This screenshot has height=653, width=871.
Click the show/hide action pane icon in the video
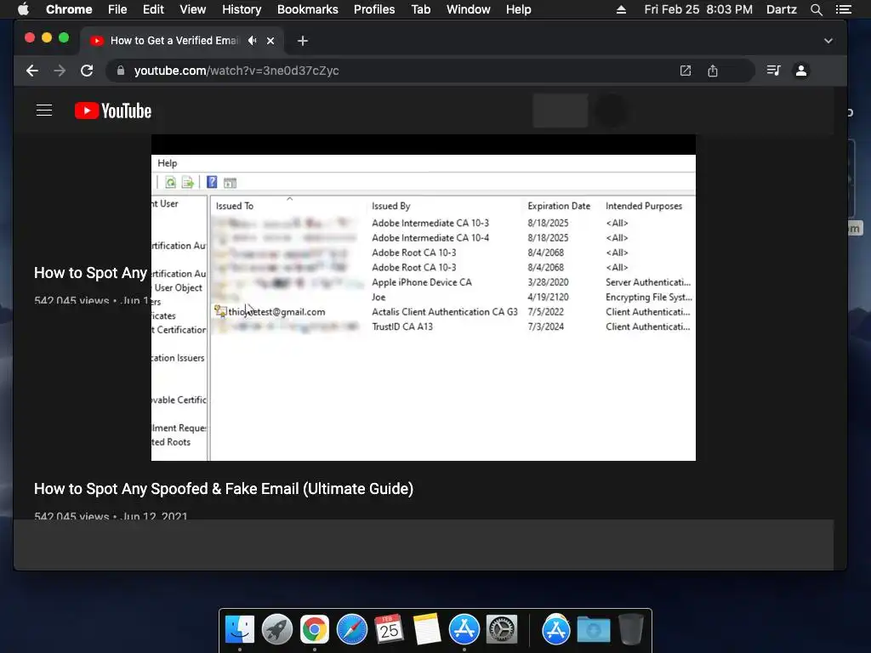pos(230,182)
